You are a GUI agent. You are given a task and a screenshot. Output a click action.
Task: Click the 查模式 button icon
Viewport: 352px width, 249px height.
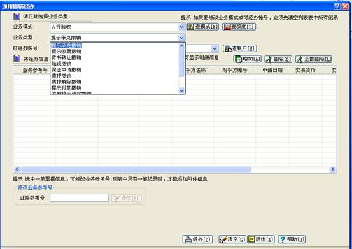point(190,27)
